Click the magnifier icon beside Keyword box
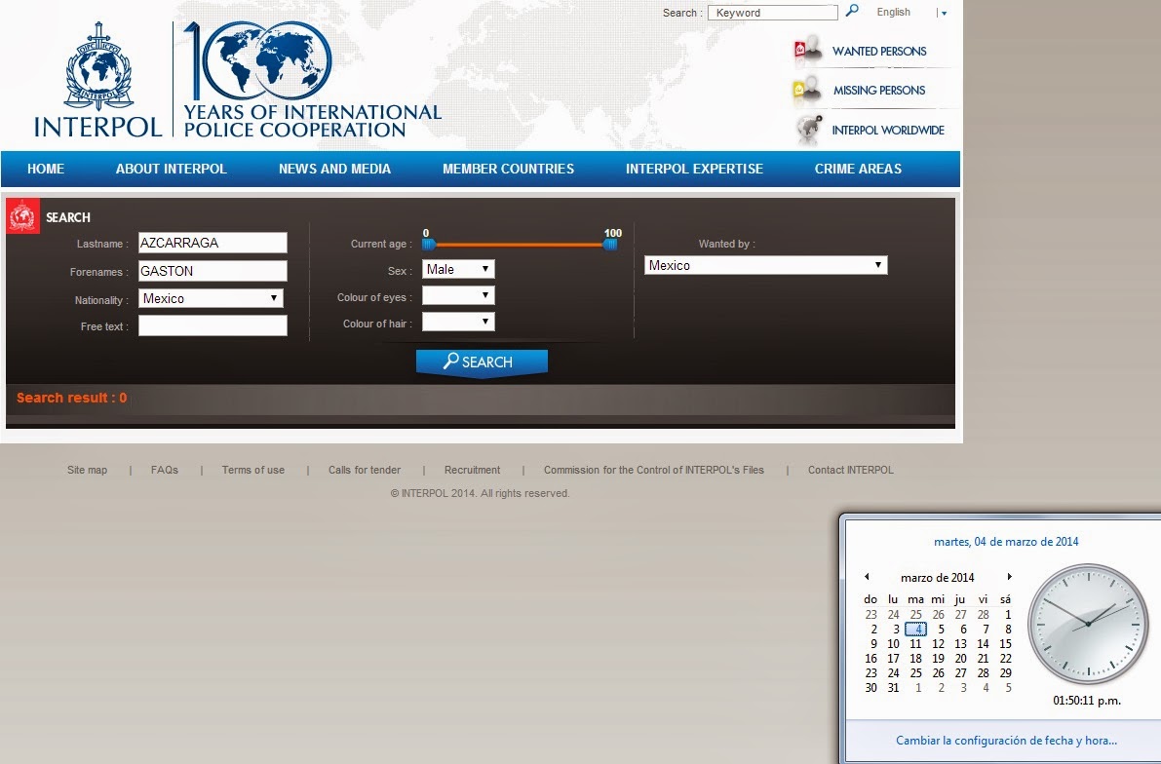Viewport: 1161px width, 764px height. click(852, 11)
